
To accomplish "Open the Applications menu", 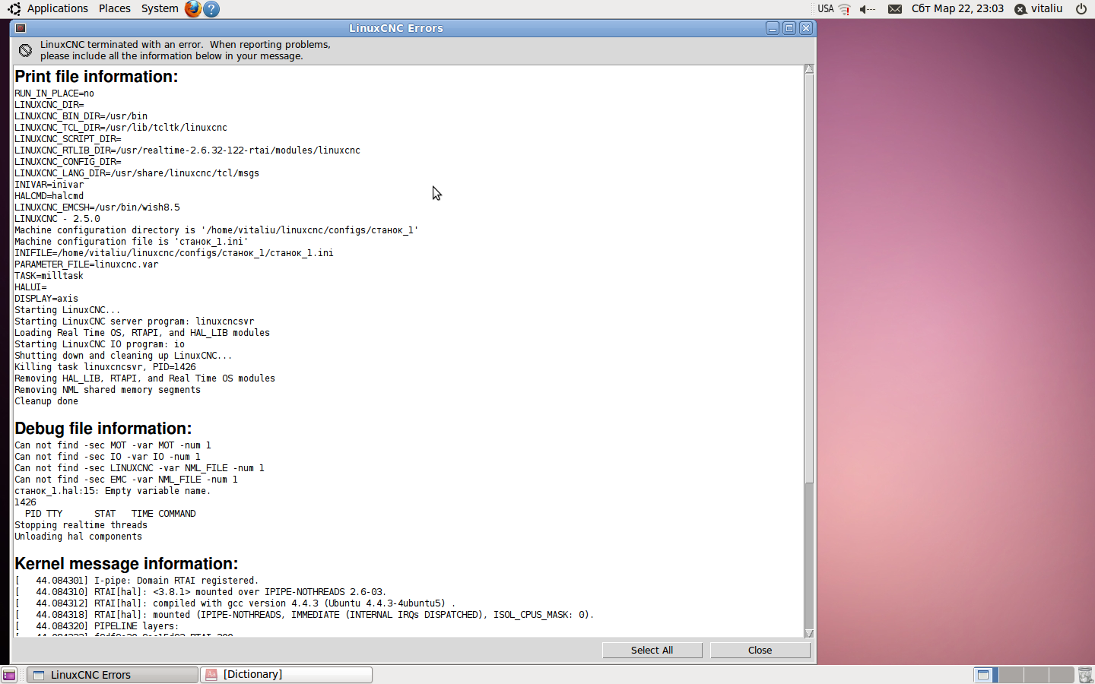I will (x=57, y=8).
